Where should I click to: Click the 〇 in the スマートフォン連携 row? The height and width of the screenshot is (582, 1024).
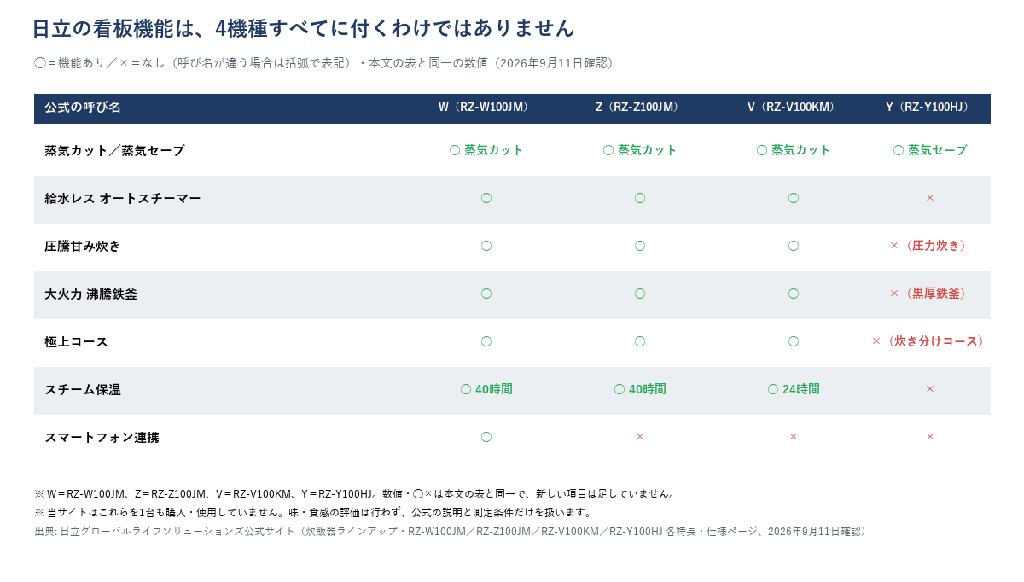[x=486, y=437]
